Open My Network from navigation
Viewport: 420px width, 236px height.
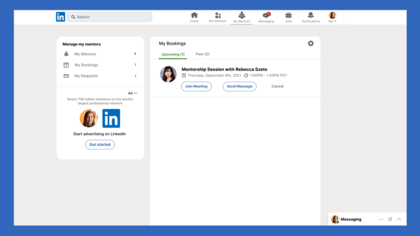(217, 17)
